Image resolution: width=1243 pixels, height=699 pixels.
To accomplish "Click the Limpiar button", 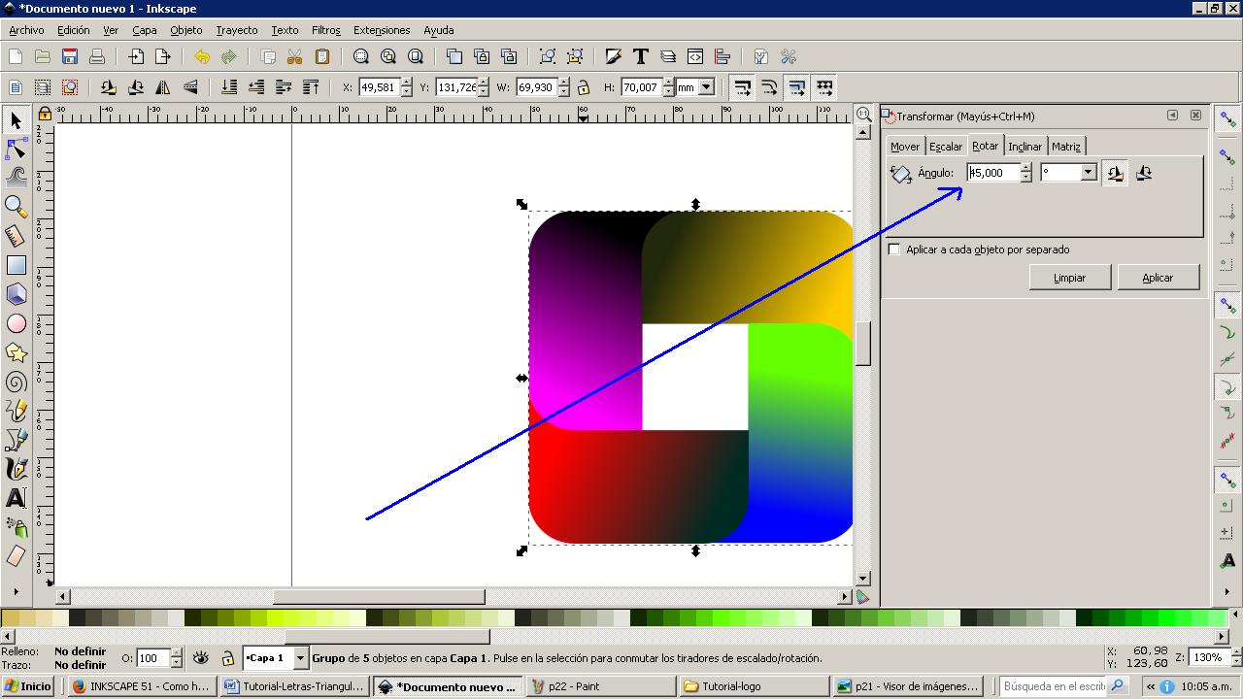I will [x=1070, y=278].
